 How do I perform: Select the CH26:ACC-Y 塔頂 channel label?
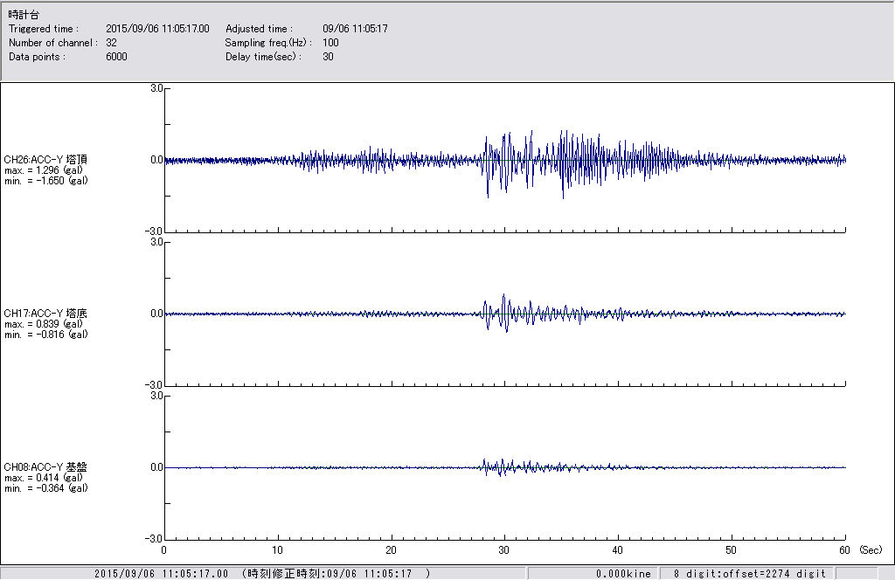coord(45,159)
